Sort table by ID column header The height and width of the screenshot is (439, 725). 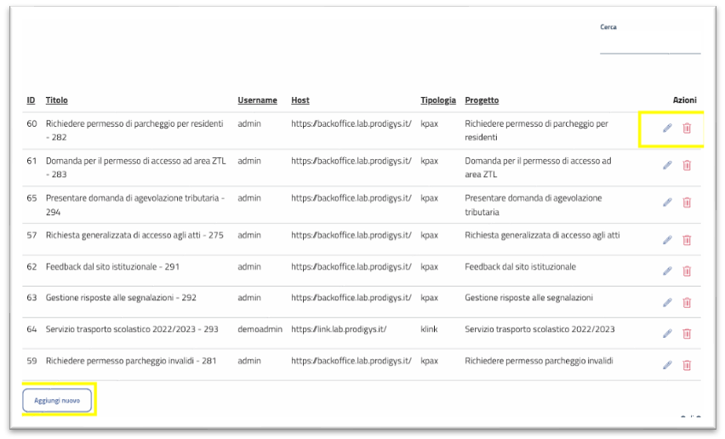31,100
